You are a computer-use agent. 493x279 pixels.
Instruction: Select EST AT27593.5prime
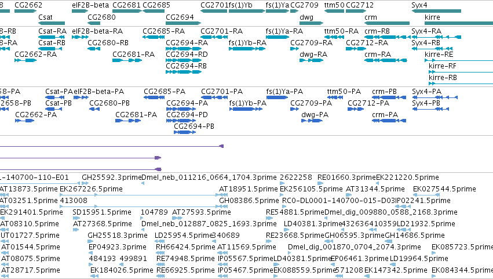(177, 218)
